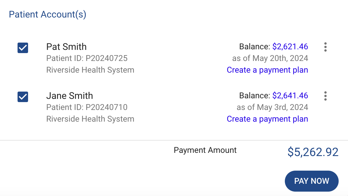Create a payment plan for Pat Smith
Viewport: 348px width, 196px height.
pos(267,70)
